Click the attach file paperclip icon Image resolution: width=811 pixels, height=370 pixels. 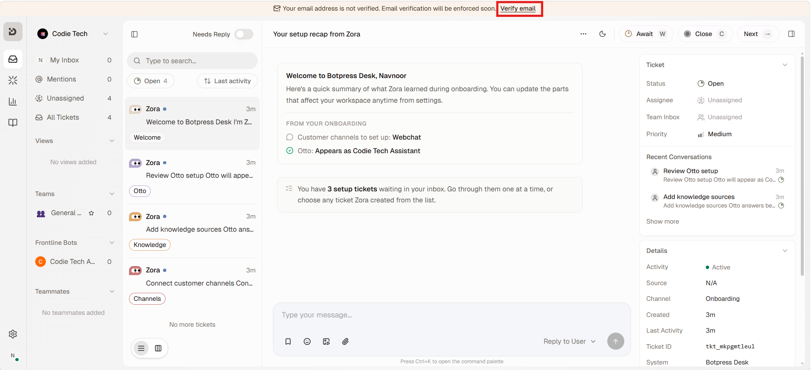pos(345,342)
